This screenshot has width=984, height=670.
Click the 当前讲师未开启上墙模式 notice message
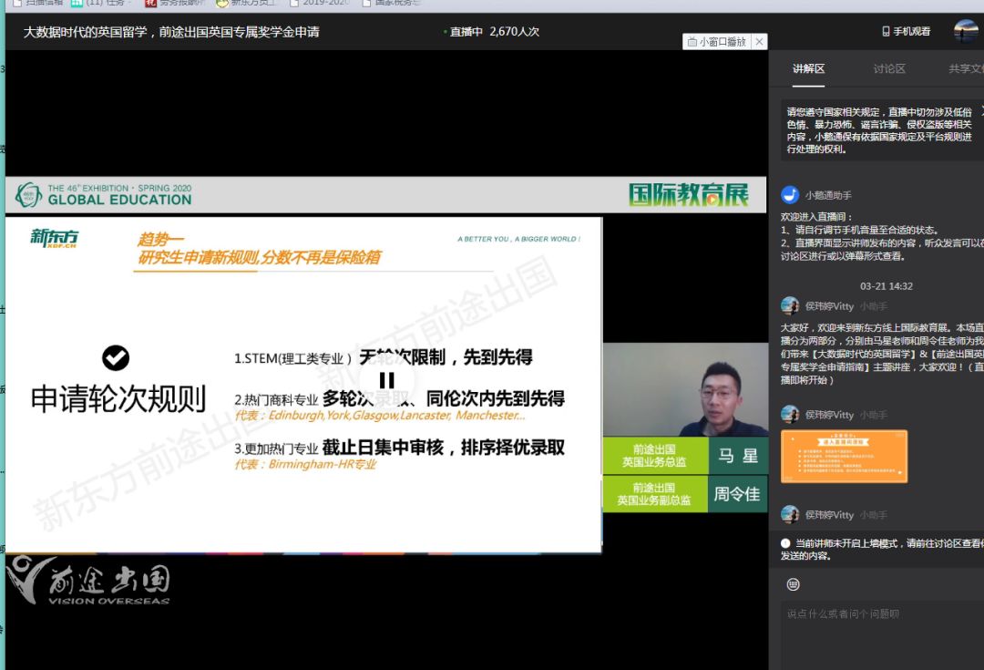point(882,550)
